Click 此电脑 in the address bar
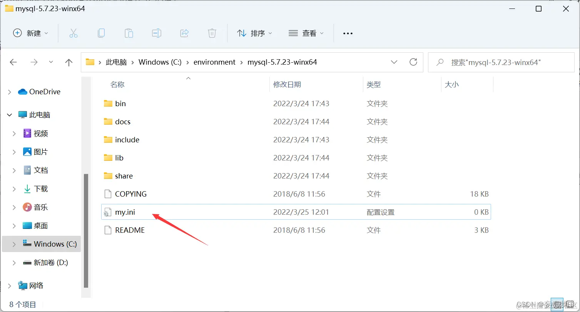580x312 pixels. click(x=116, y=62)
